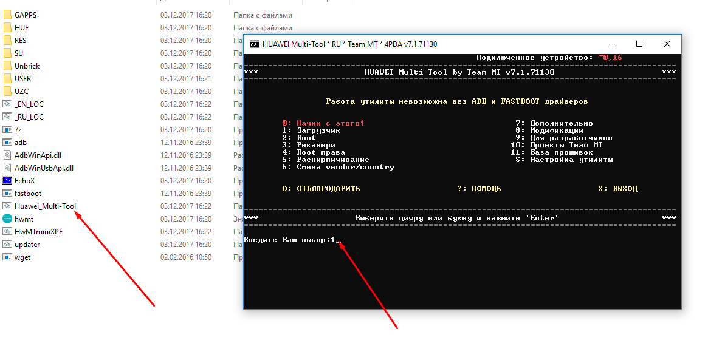Click console option '10: Проекты Team MT'
Viewport: 708px width, 349px height.
tap(557, 145)
